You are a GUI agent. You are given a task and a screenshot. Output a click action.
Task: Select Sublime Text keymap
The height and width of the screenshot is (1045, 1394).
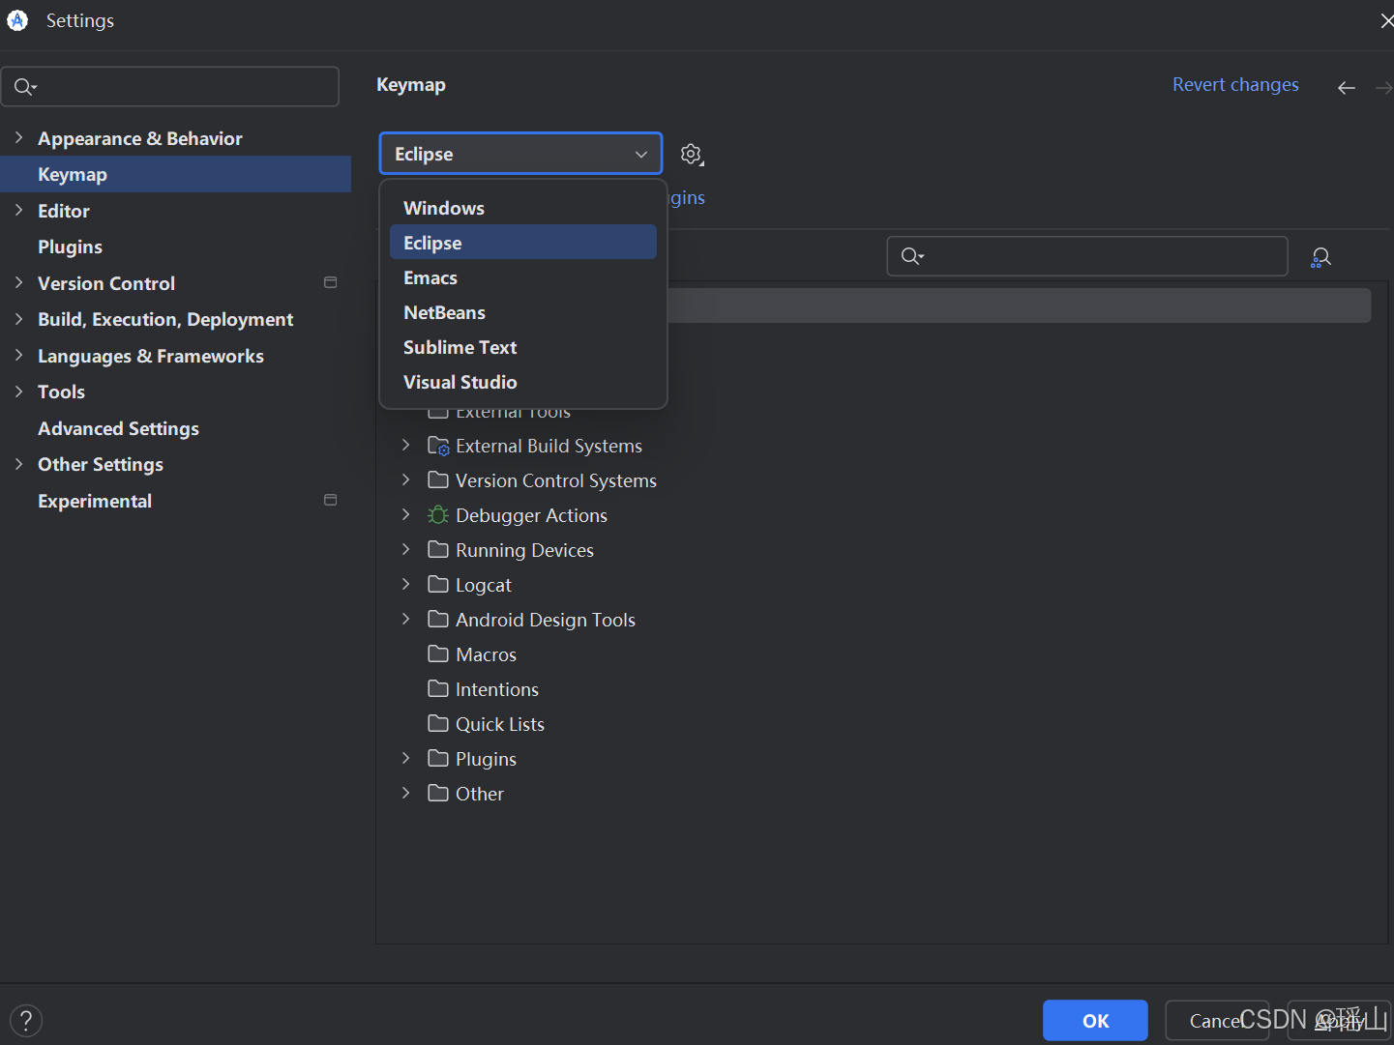[523, 347]
